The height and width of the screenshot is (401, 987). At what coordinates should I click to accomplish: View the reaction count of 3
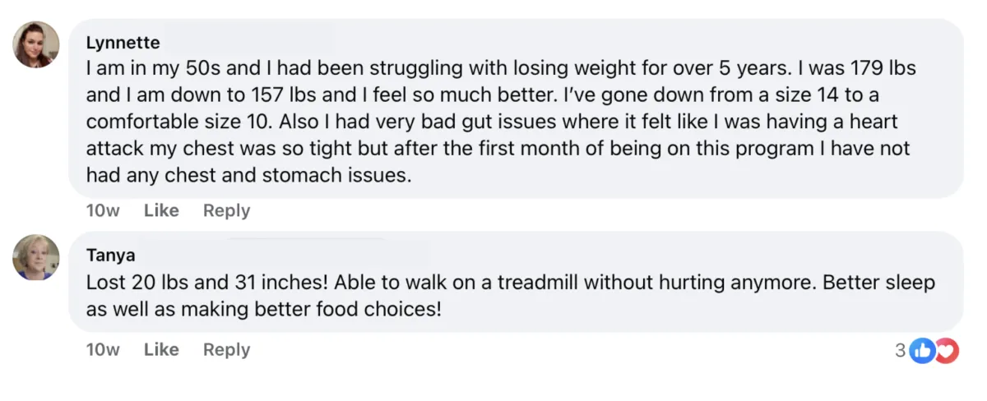(900, 351)
